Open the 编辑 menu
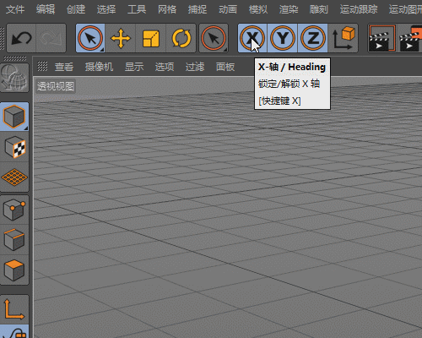This screenshot has height=338, width=422. [x=46, y=9]
